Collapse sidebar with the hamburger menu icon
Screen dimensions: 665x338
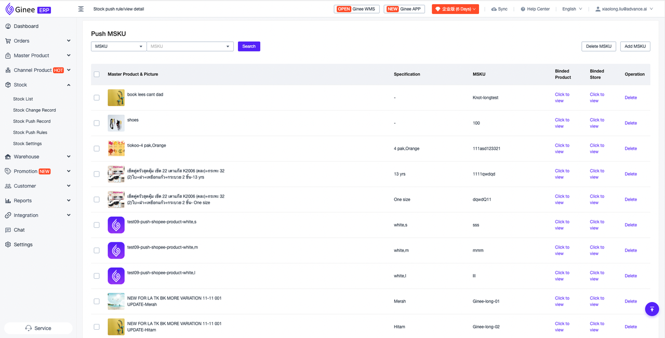[81, 9]
